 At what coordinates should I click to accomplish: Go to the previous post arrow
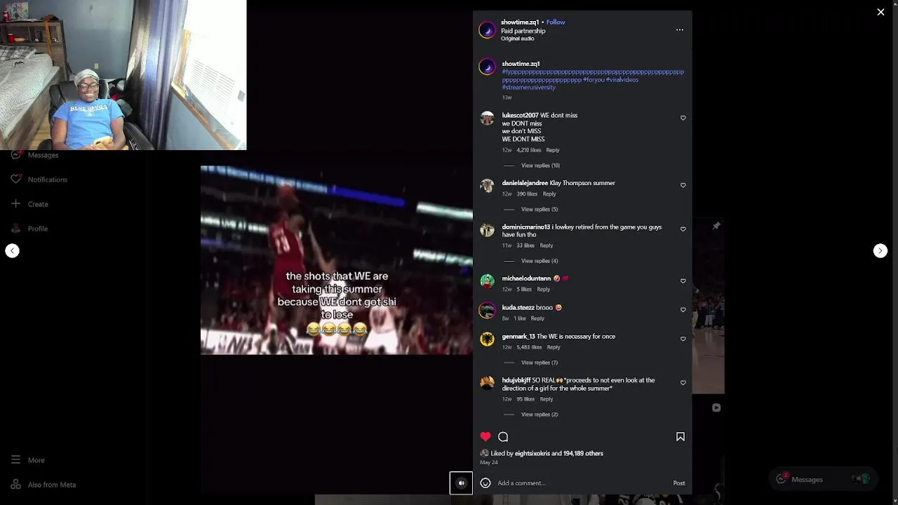click(x=12, y=251)
